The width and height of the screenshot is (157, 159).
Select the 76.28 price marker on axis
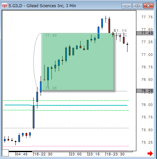pyautogui.click(x=145, y=91)
